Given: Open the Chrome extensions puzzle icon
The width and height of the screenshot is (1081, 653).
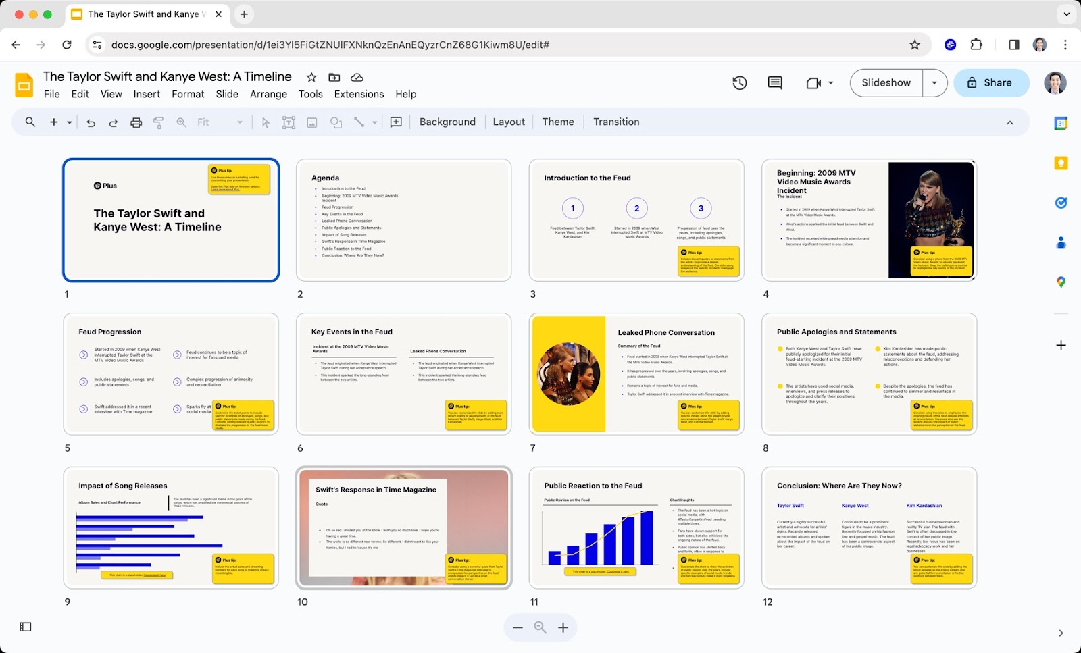Looking at the screenshot, I should [x=976, y=45].
